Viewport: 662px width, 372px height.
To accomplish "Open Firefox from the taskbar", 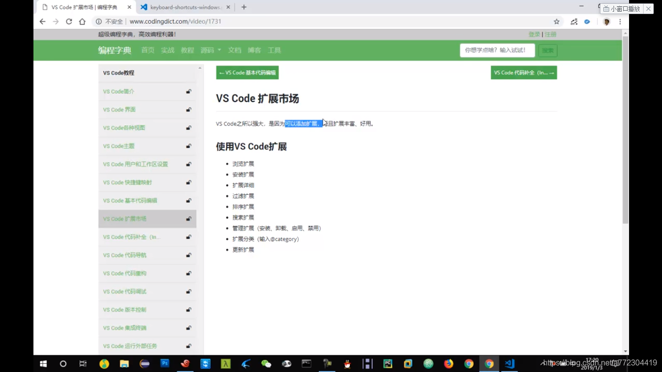I will pos(448,363).
